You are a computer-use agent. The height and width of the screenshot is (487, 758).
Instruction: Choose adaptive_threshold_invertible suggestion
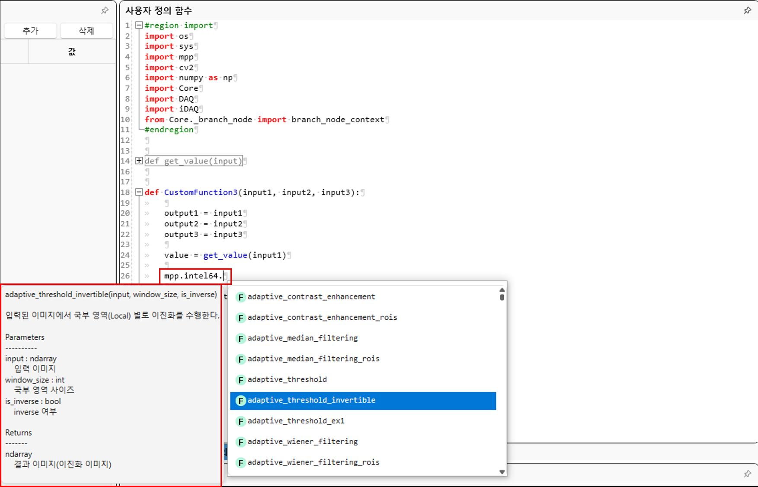(x=311, y=400)
